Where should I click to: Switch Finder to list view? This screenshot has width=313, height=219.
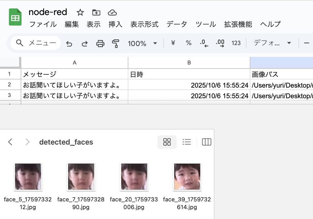point(187,142)
